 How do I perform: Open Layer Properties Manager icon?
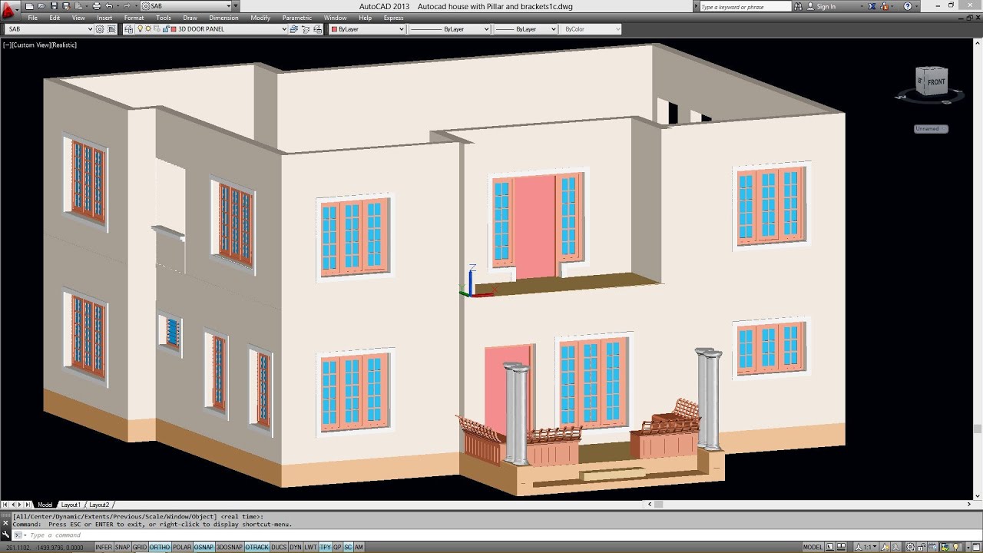click(x=128, y=29)
